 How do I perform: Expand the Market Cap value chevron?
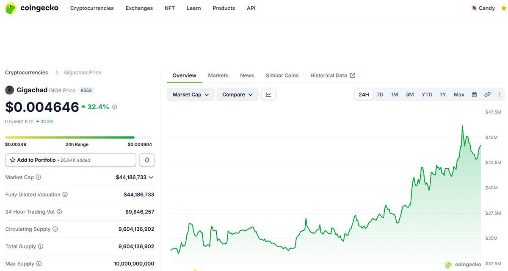(x=151, y=177)
